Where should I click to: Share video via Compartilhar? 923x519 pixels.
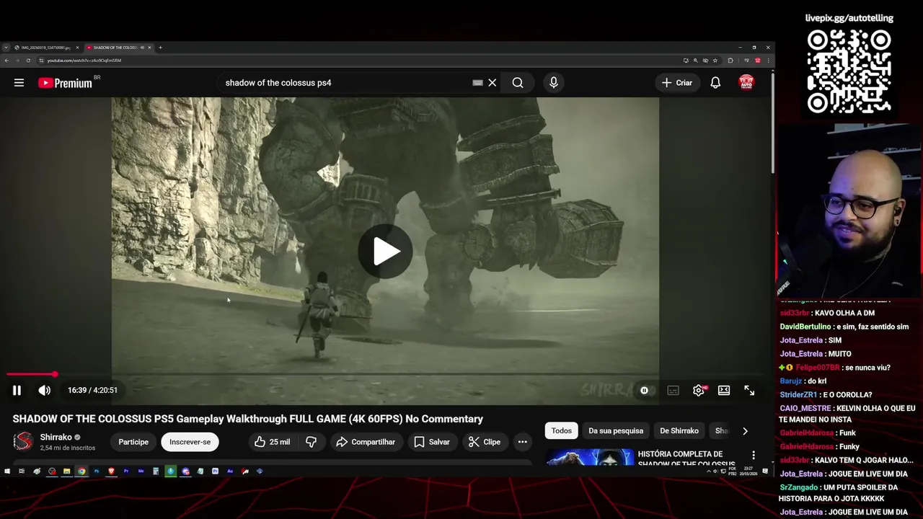(366, 442)
